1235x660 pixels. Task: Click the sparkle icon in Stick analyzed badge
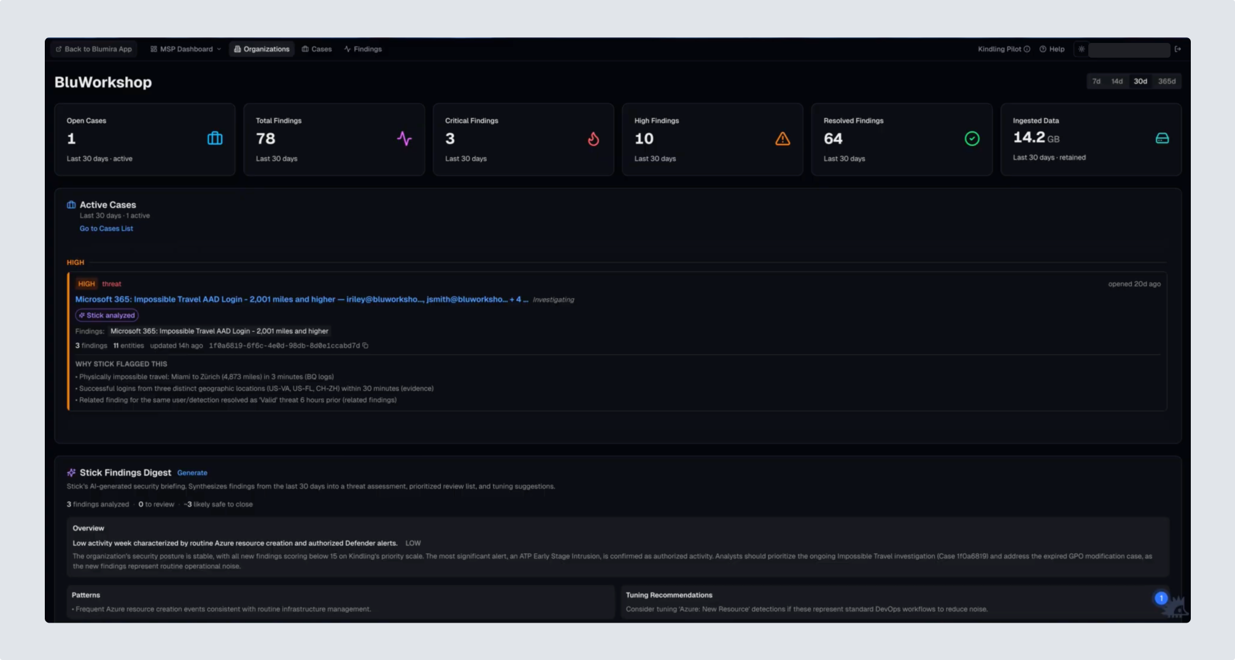pyautogui.click(x=82, y=315)
